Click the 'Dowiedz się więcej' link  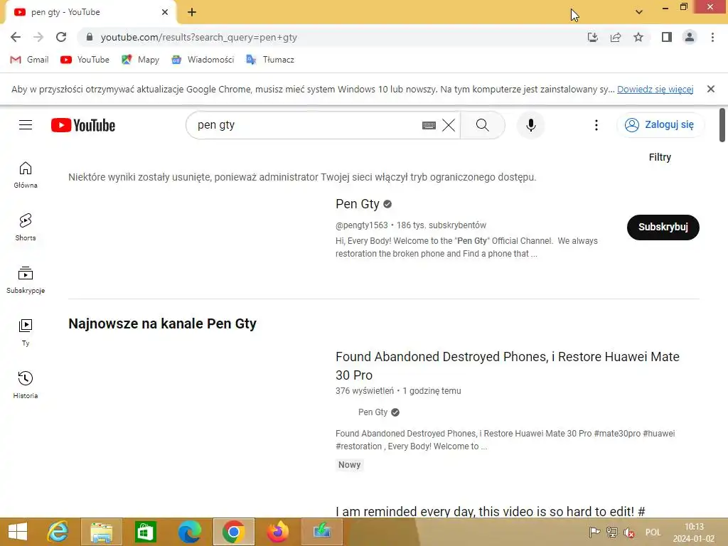click(655, 89)
